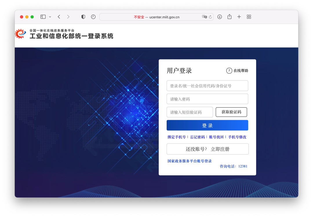Enter fullscreen with the green button
The width and height of the screenshot is (313, 217).
coord(32,17)
